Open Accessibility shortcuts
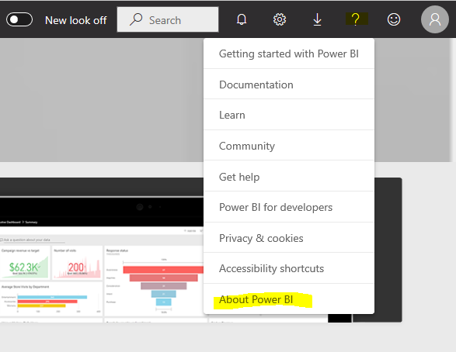The height and width of the screenshot is (352, 456). coord(289,268)
